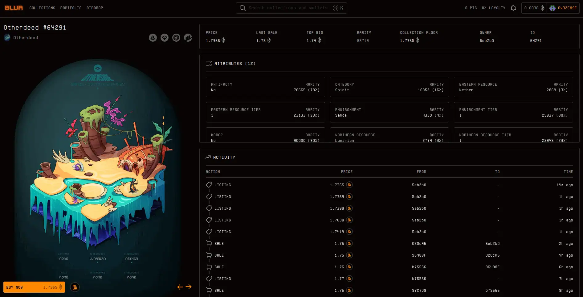Viewport: 583px width, 297px height.
Task: Click Blur badge on 6h ago sale row
Action: click(x=349, y=267)
